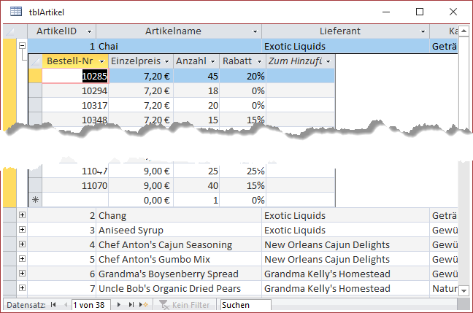Open the Zum Hinzufügen column dropdown

click(x=328, y=61)
